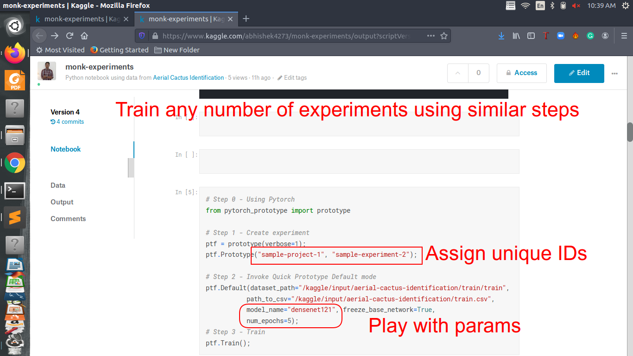View the upvote count of 0
Viewport: 633px width, 356px height.
pyautogui.click(x=479, y=73)
